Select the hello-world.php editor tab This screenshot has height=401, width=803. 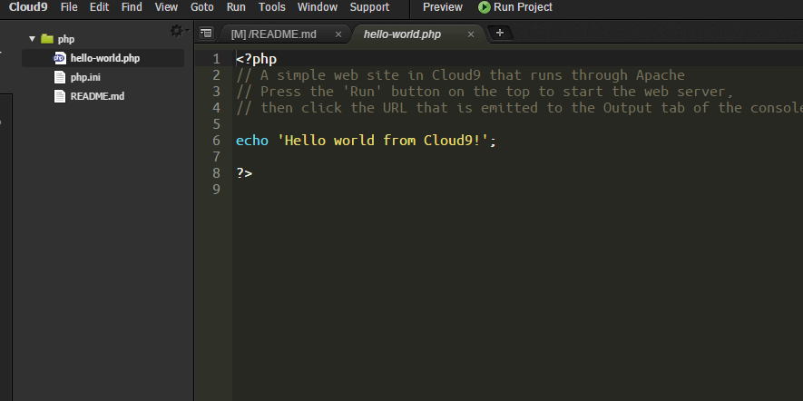402,34
